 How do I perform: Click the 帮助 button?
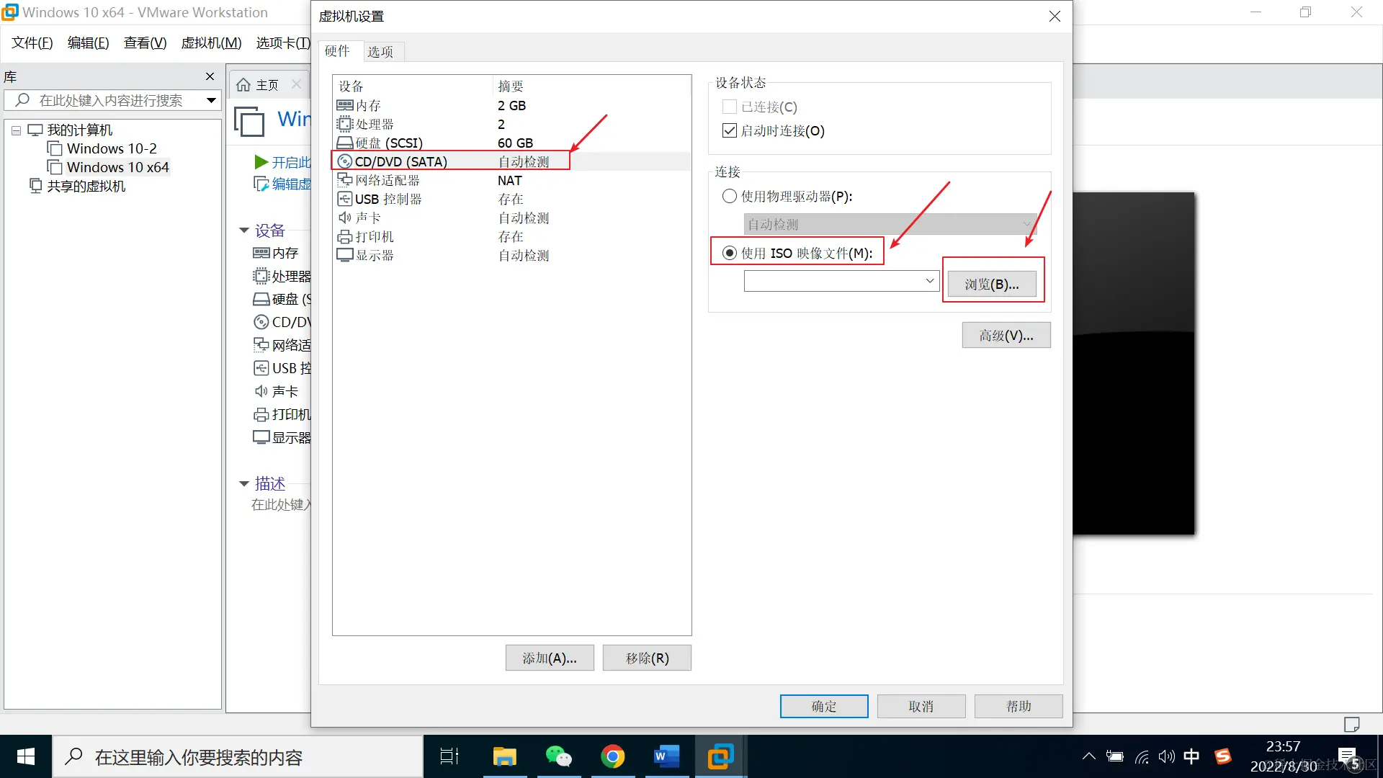click(1019, 707)
